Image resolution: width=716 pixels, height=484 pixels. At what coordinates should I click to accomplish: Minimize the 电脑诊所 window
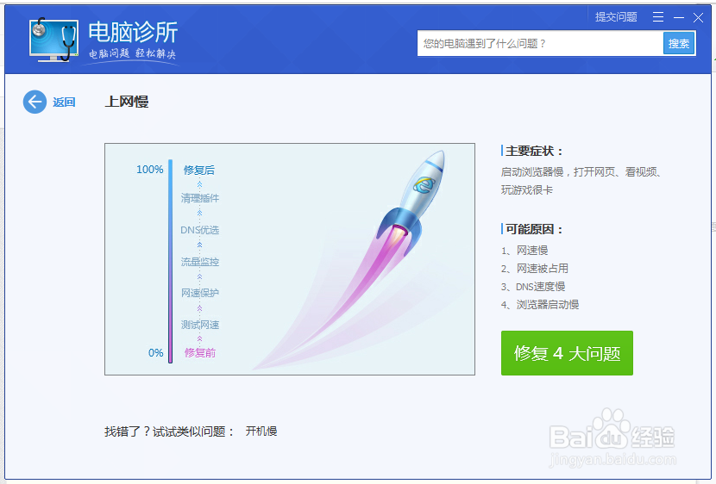tap(679, 18)
